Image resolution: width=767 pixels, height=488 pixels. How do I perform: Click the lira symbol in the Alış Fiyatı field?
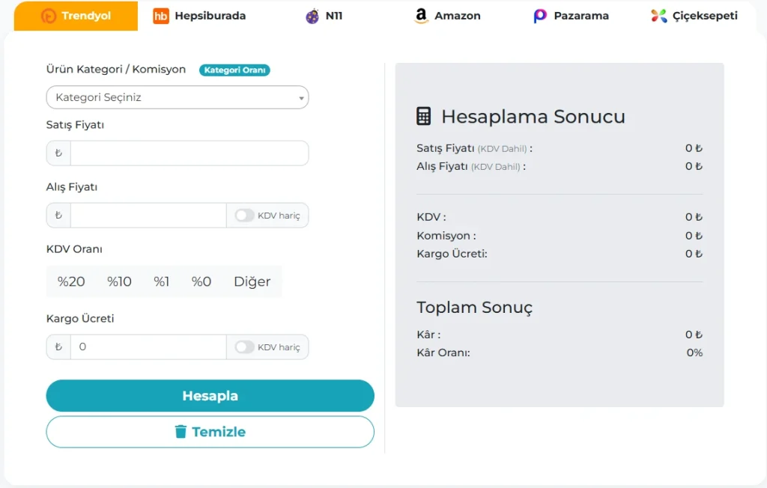coord(58,215)
